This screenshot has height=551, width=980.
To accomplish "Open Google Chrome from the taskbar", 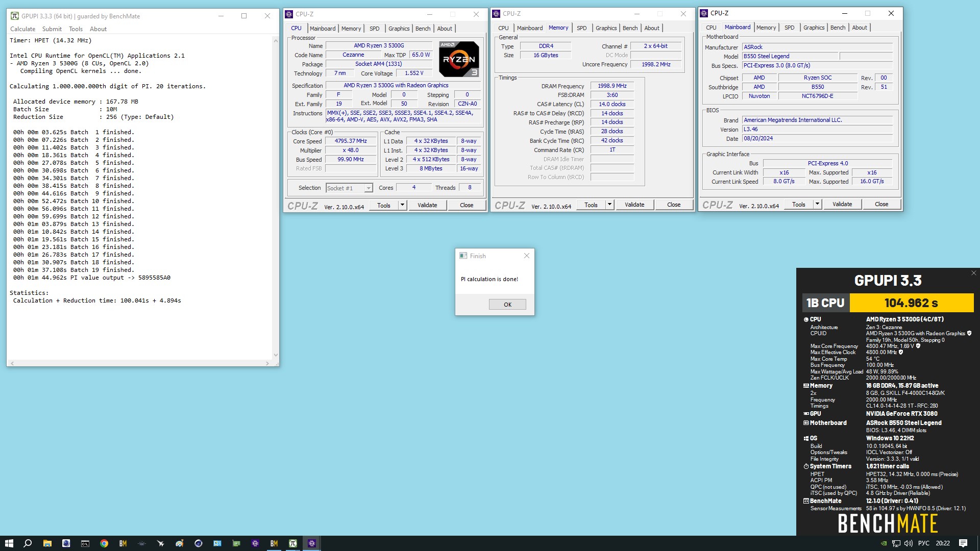I will 104,543.
